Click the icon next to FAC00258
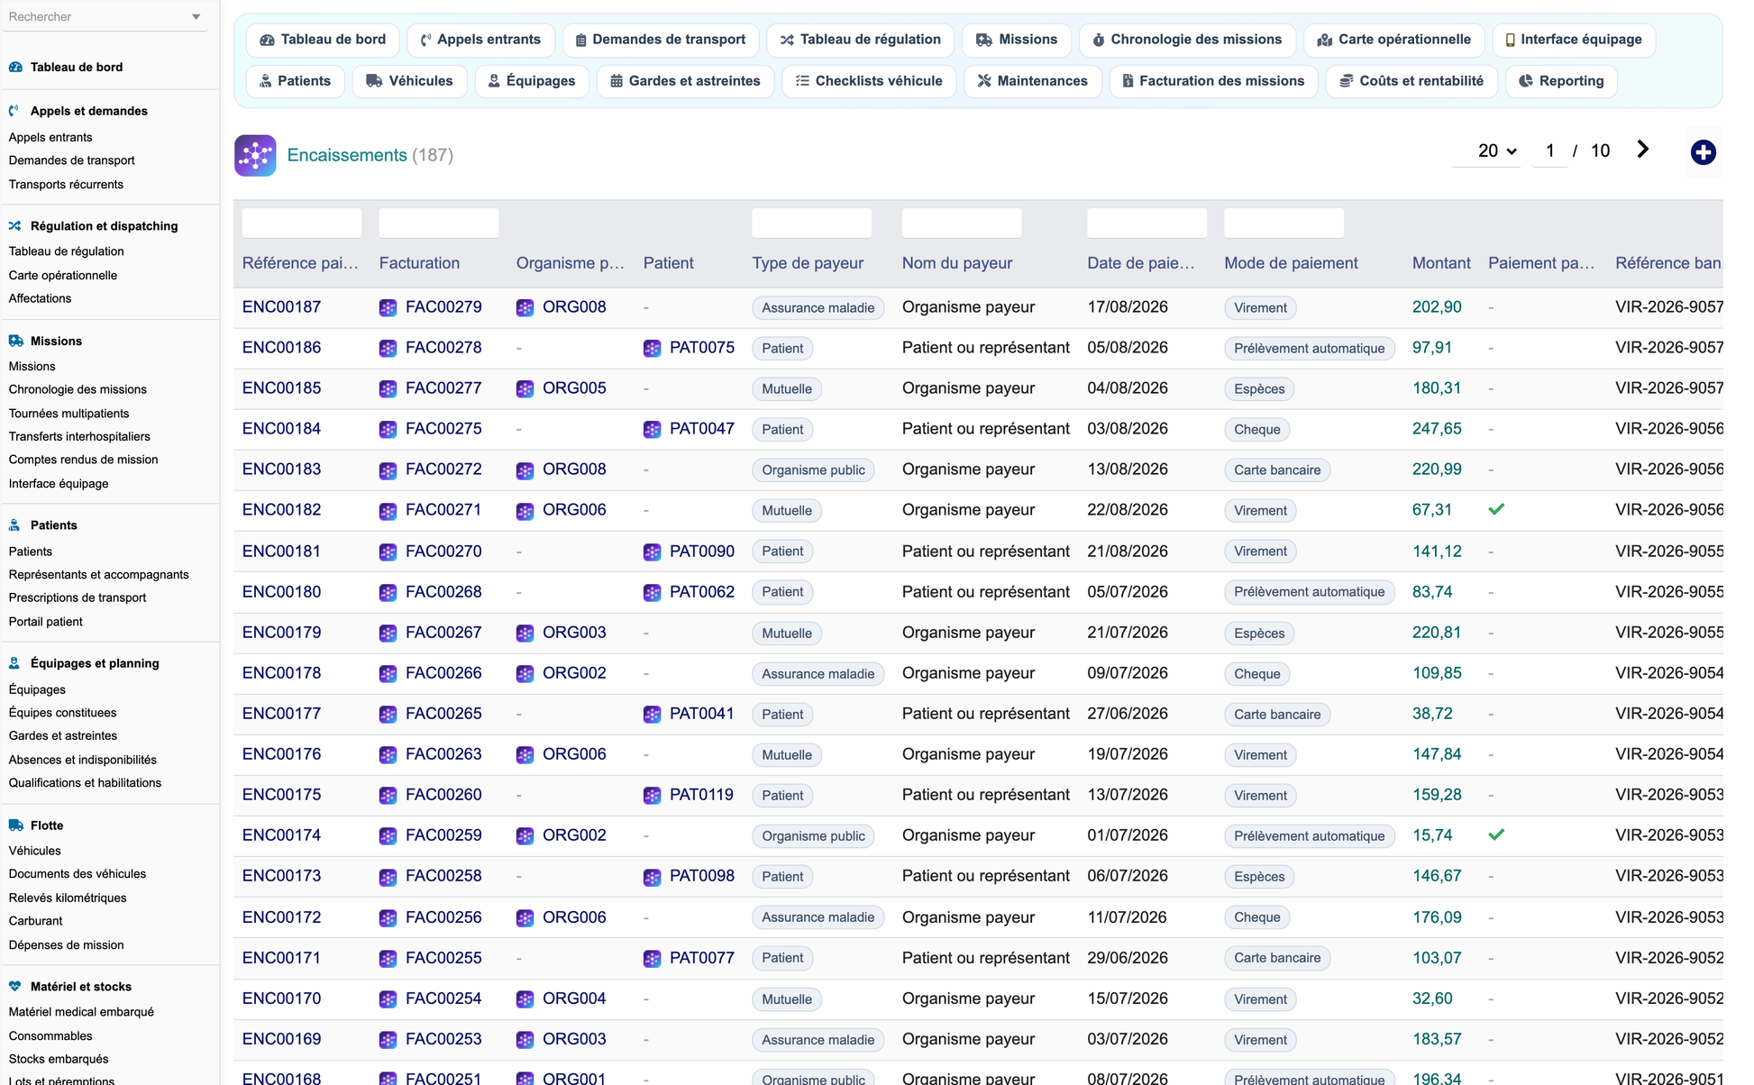Image resolution: width=1754 pixels, height=1085 pixels. (x=388, y=876)
